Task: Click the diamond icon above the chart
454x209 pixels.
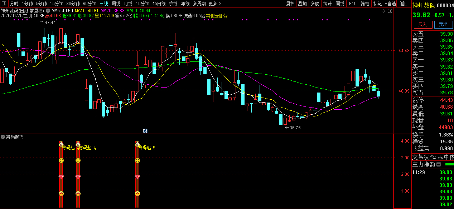Action: click(383, 11)
